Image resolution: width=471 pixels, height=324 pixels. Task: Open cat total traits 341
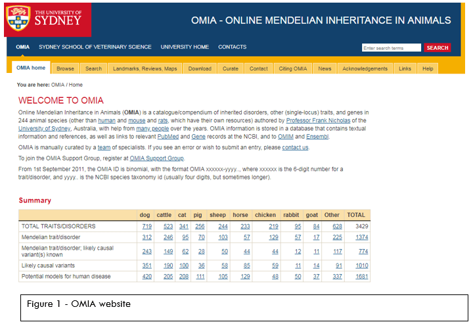point(184,226)
